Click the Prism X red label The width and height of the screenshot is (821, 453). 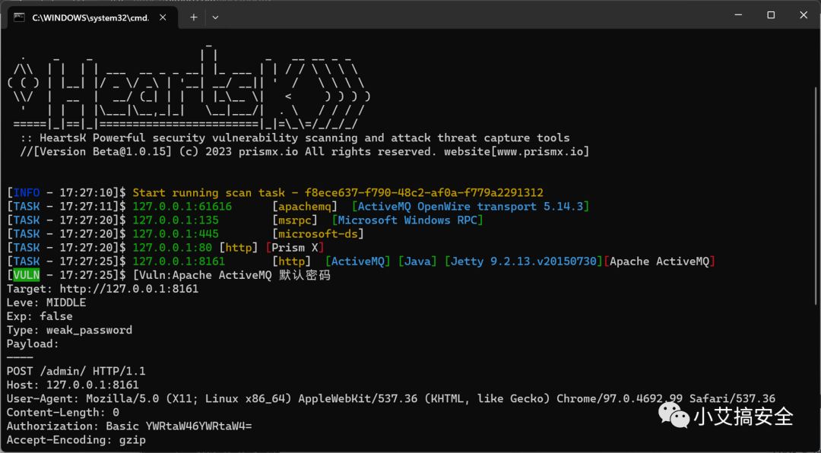click(x=295, y=247)
